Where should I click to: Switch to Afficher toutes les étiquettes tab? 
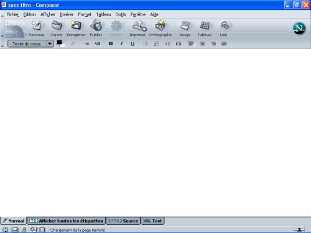[67, 221]
